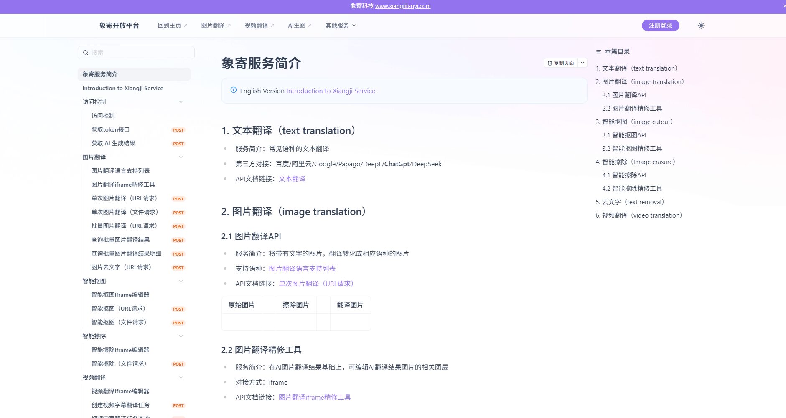Image resolution: width=786 pixels, height=418 pixels.
Task: Click the POST badge next to 创建视频字幕翻译任务
Action: (178, 405)
